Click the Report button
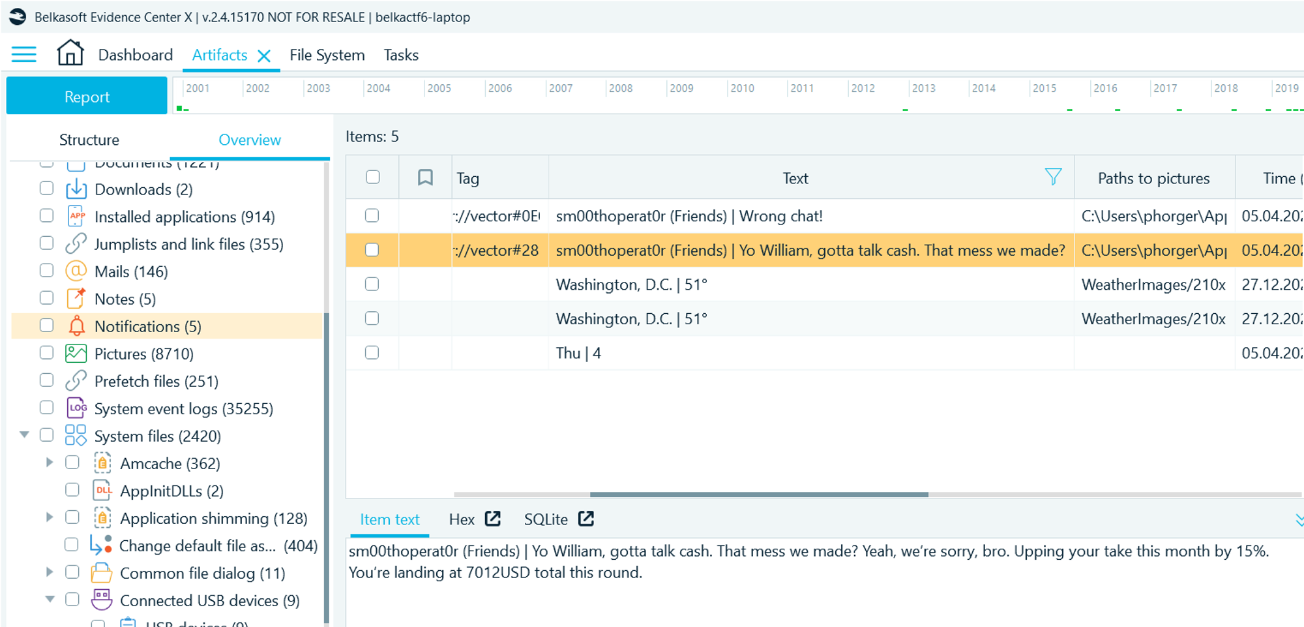Image resolution: width=1304 pixels, height=627 pixels. (x=87, y=97)
